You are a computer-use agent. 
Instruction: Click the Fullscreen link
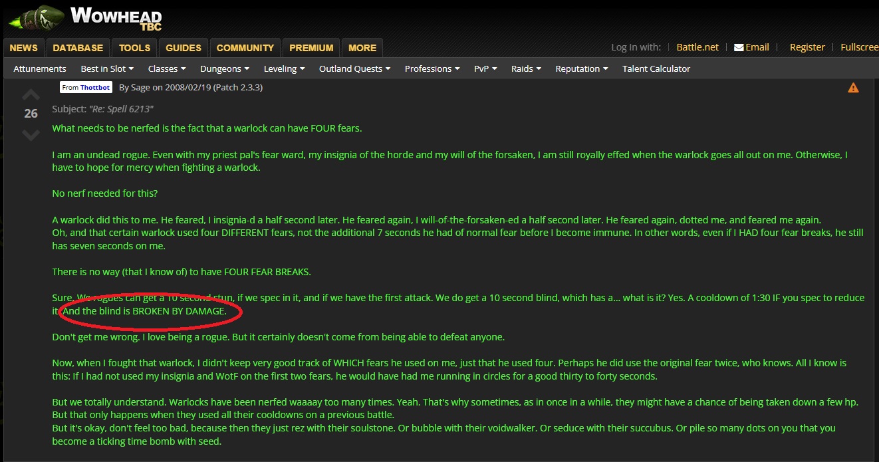(x=859, y=47)
